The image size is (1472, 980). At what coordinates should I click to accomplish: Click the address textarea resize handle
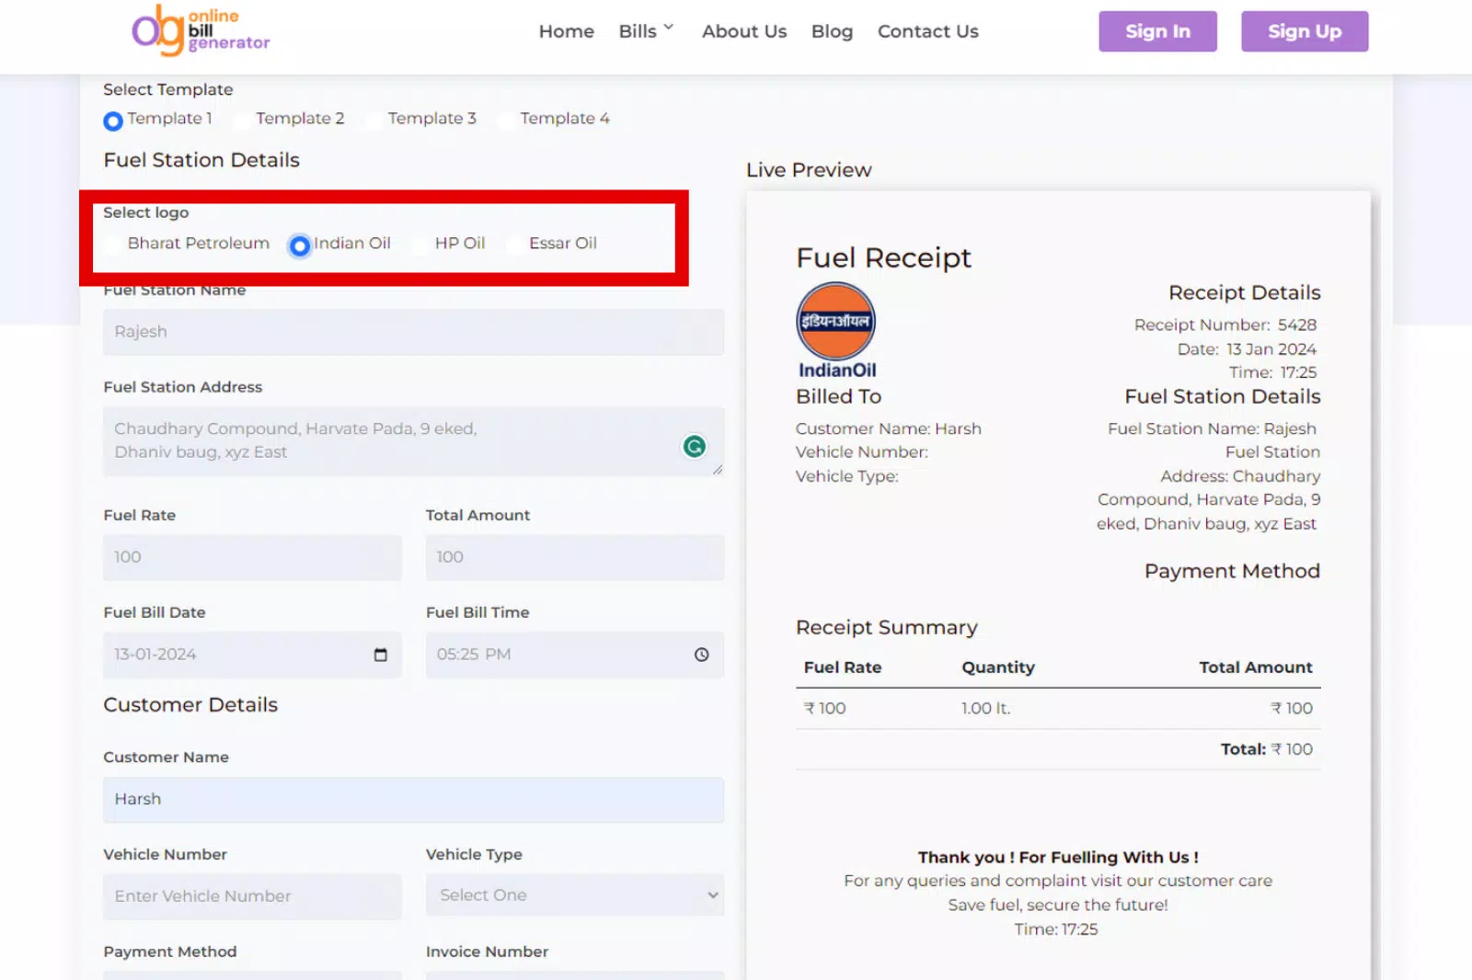(x=718, y=470)
